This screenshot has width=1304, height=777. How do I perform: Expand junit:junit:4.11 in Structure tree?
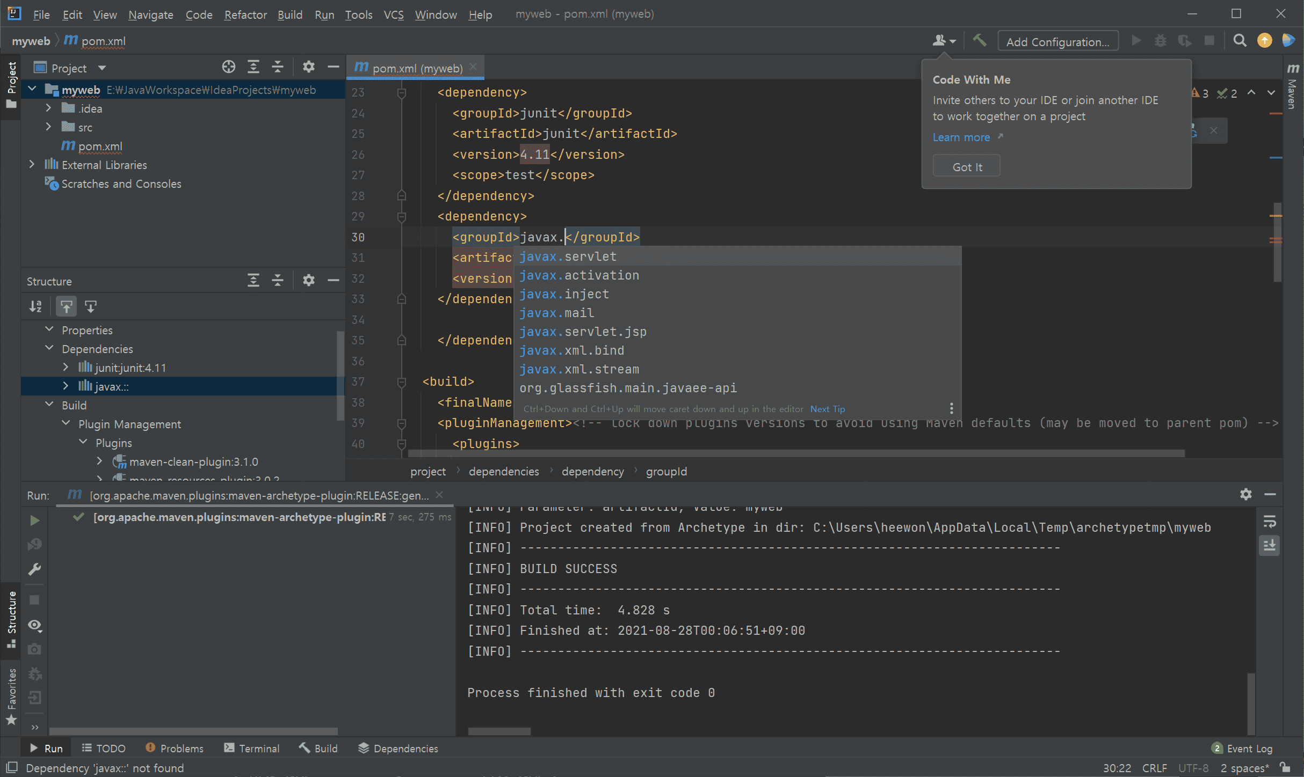tap(66, 367)
